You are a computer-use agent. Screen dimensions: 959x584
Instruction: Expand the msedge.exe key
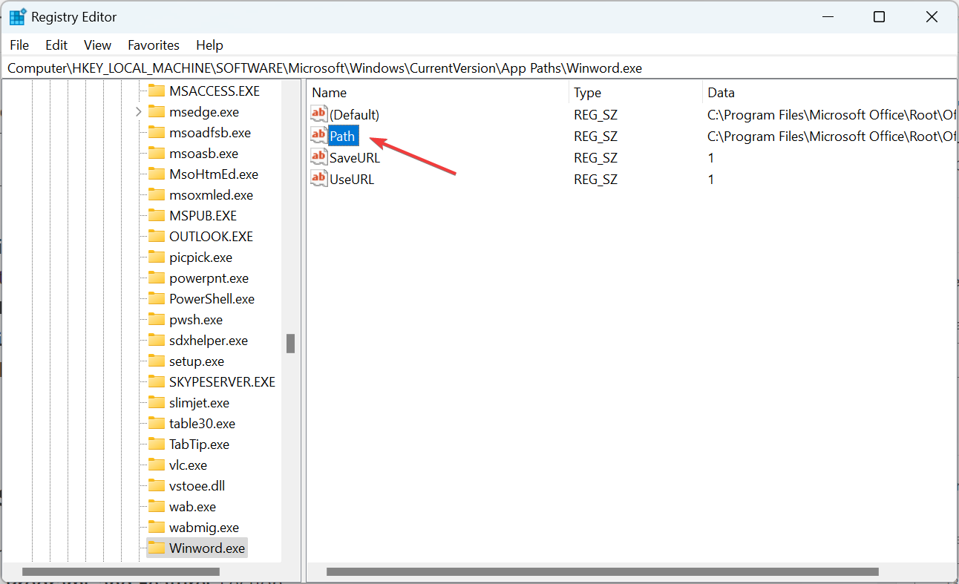click(x=138, y=112)
